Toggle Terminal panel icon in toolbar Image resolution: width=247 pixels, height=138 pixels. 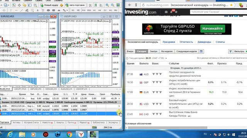click(x=30, y=5)
